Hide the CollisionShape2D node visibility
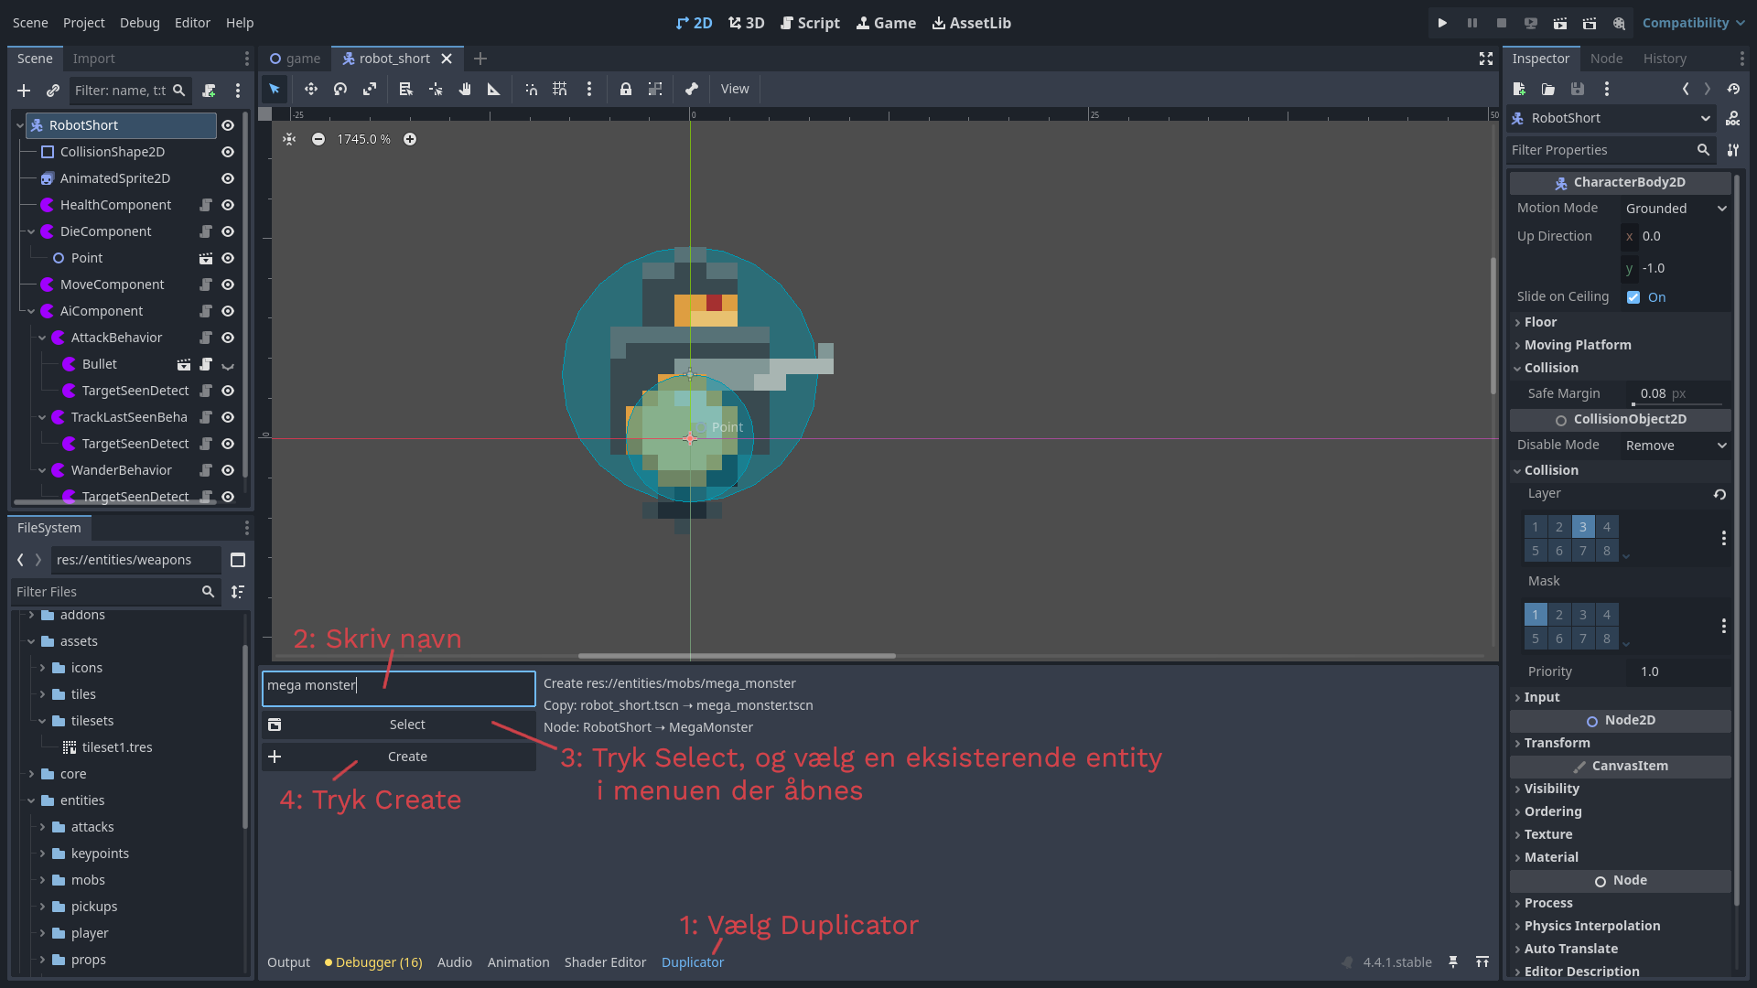This screenshot has height=988, width=1757. point(228,152)
